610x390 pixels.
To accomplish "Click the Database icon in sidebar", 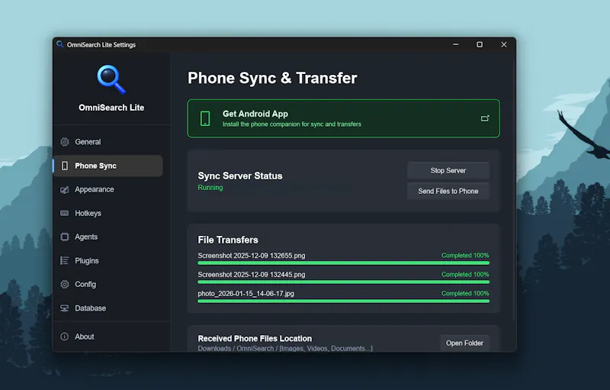I will tap(65, 308).
